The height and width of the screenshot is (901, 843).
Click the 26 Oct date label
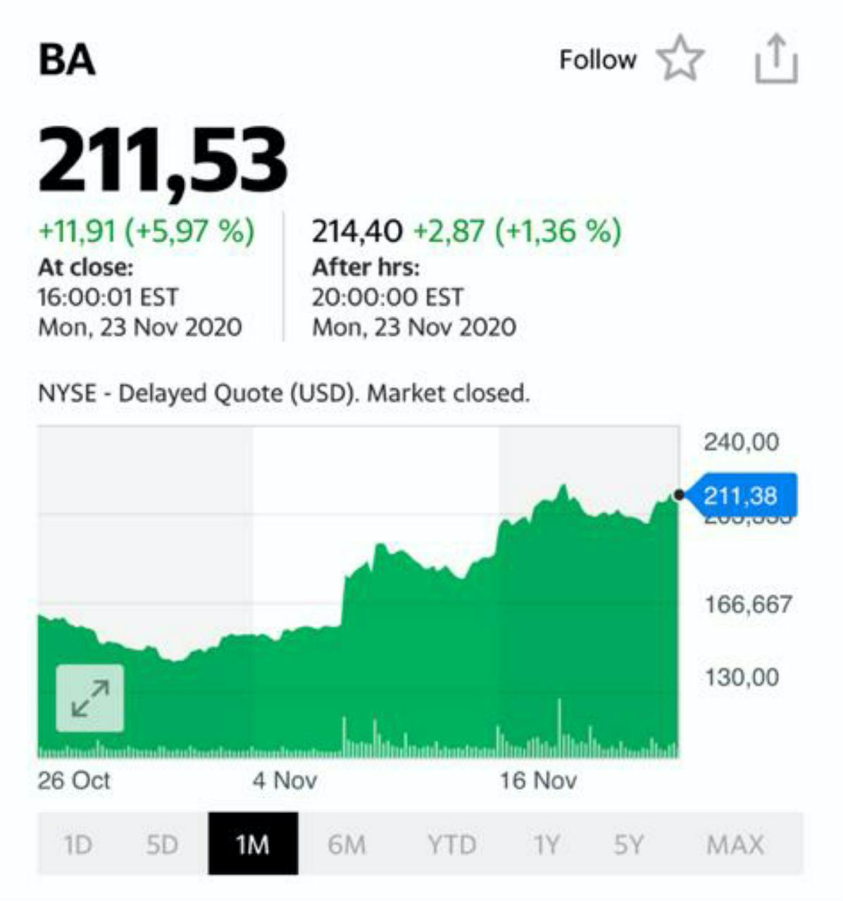tap(74, 780)
